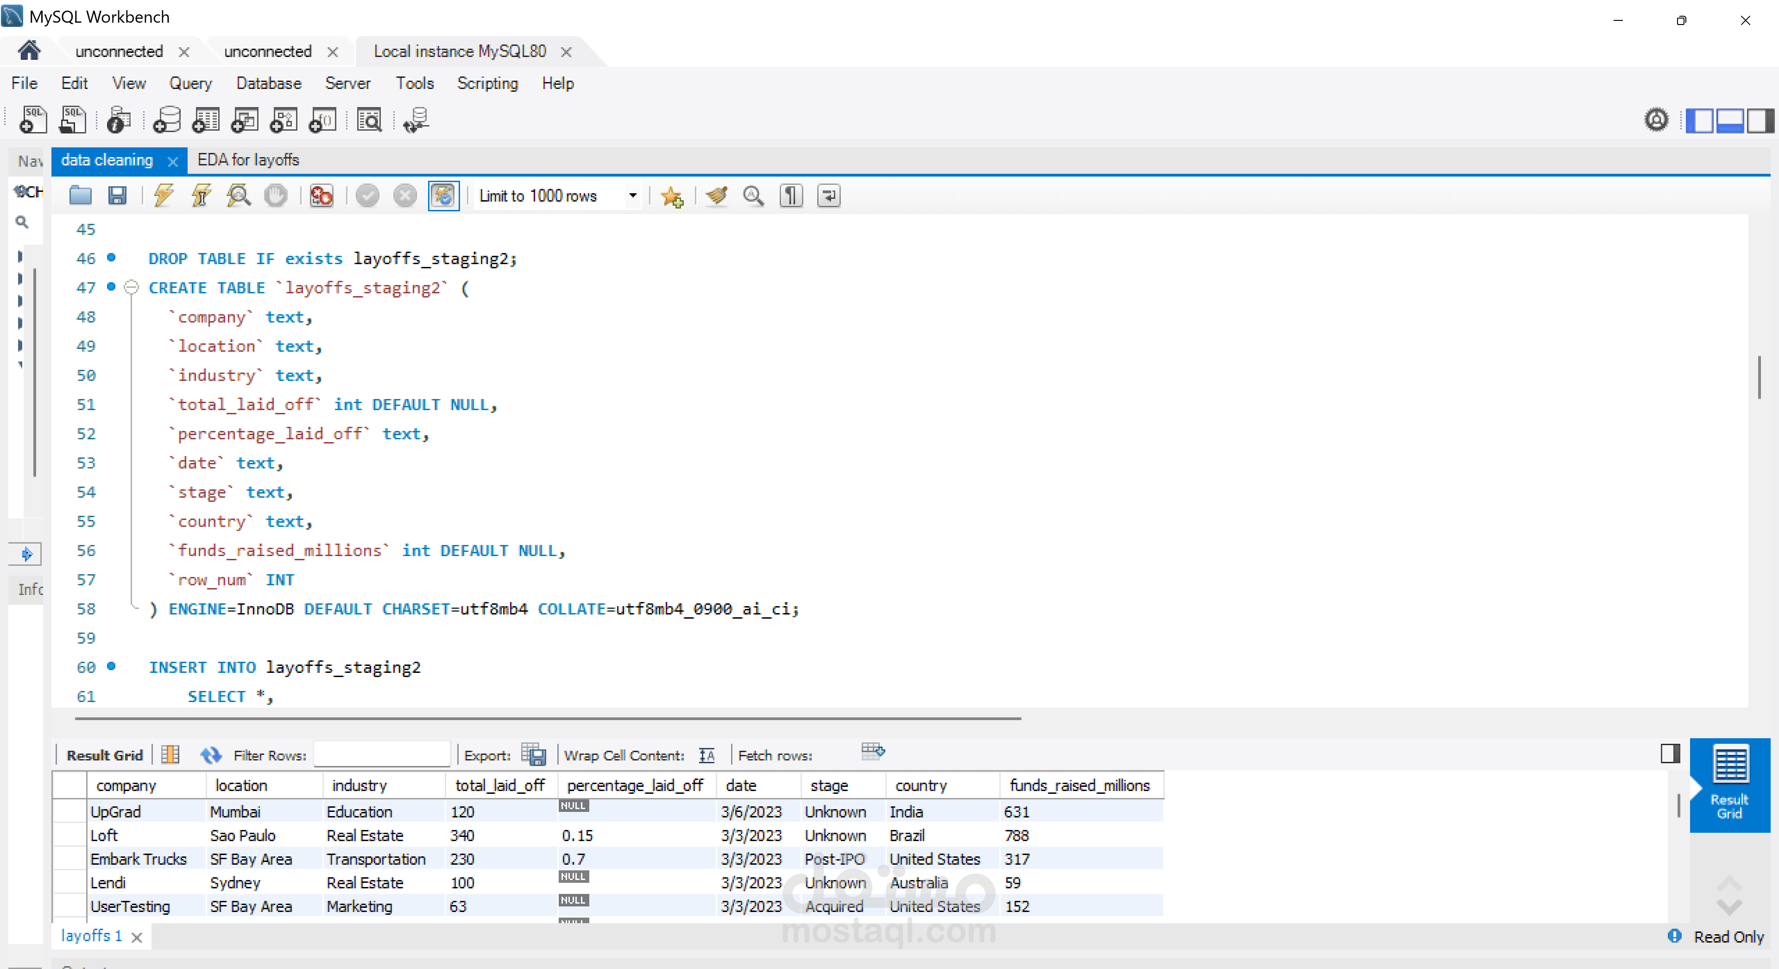This screenshot has width=1779, height=969.
Task: Click the company column header
Action: click(126, 785)
